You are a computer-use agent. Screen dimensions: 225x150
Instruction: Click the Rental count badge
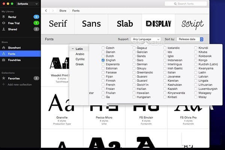pyautogui.click(x=36, y=17)
